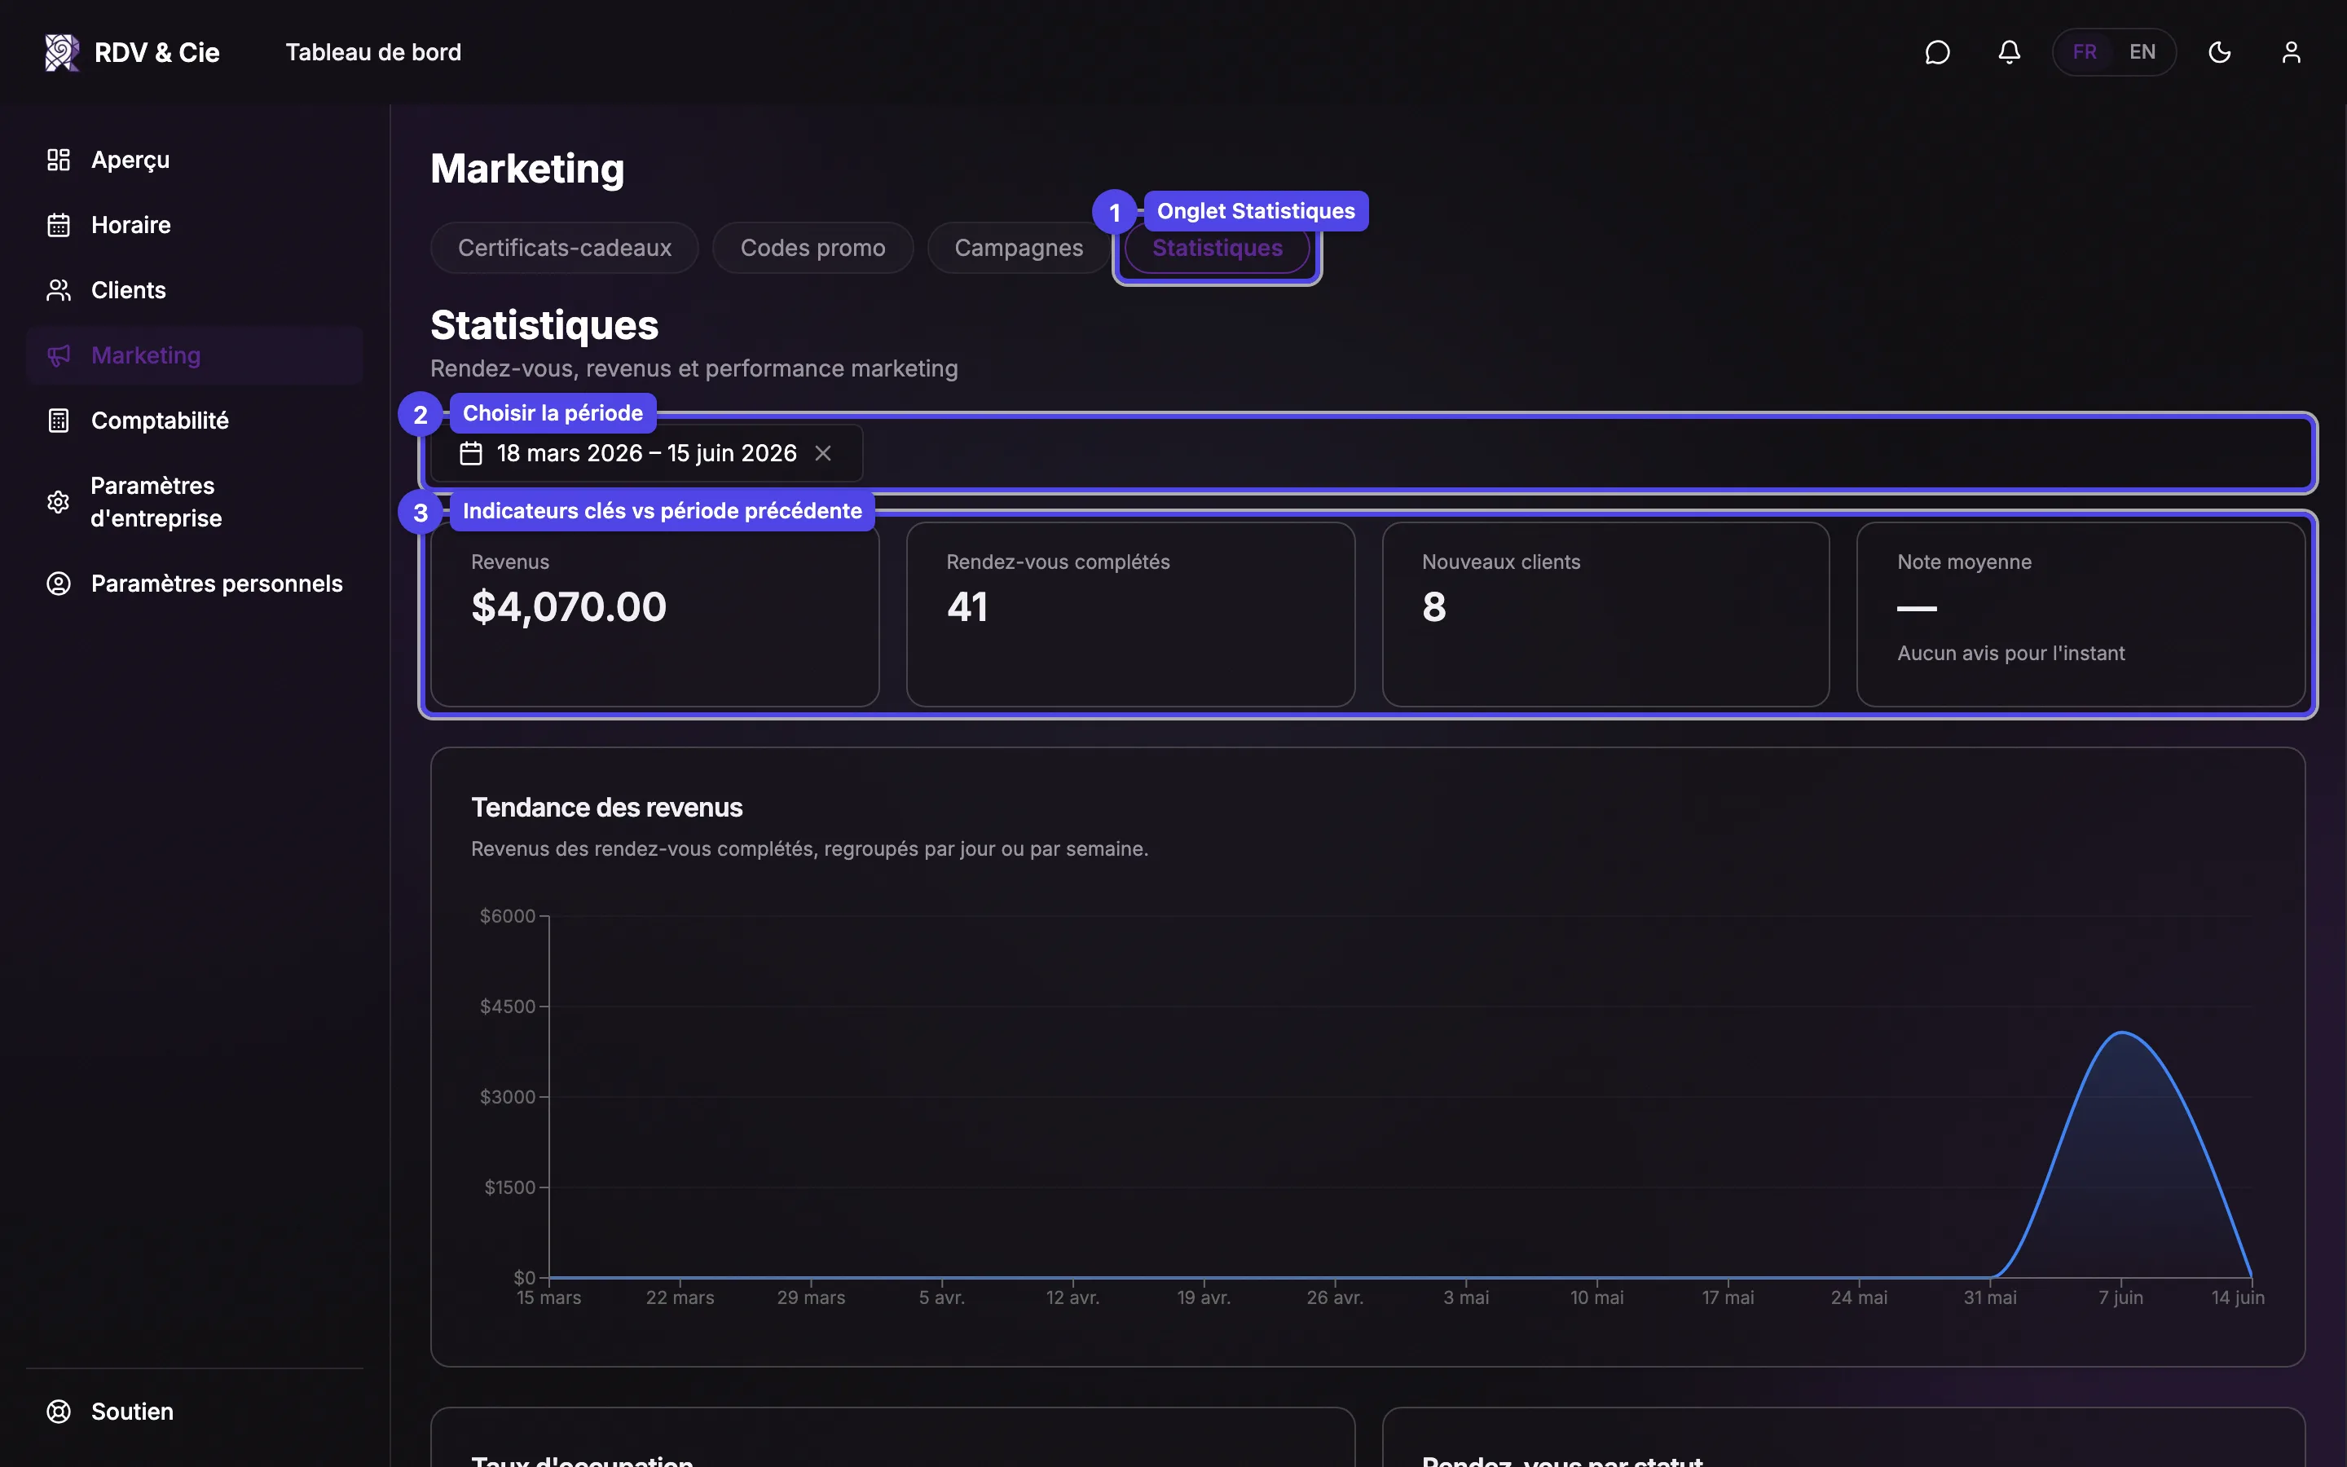Switch to the Certificats-cadeaux tab
The image size is (2347, 1467).
tap(565, 249)
